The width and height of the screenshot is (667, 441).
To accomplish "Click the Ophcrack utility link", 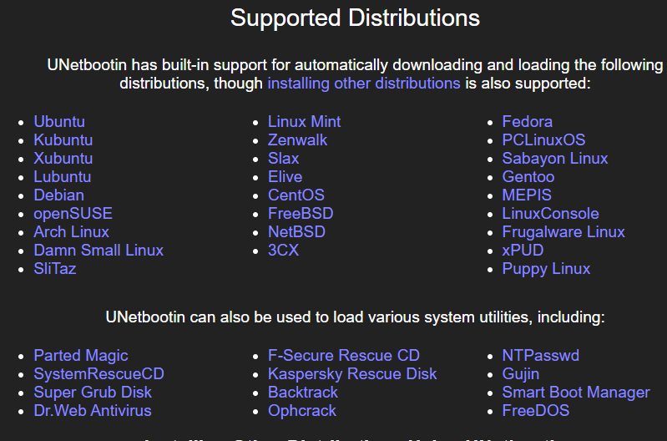I will click(302, 411).
